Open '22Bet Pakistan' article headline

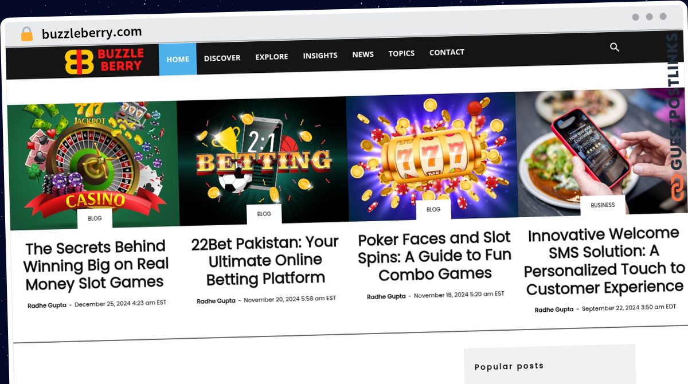(265, 261)
